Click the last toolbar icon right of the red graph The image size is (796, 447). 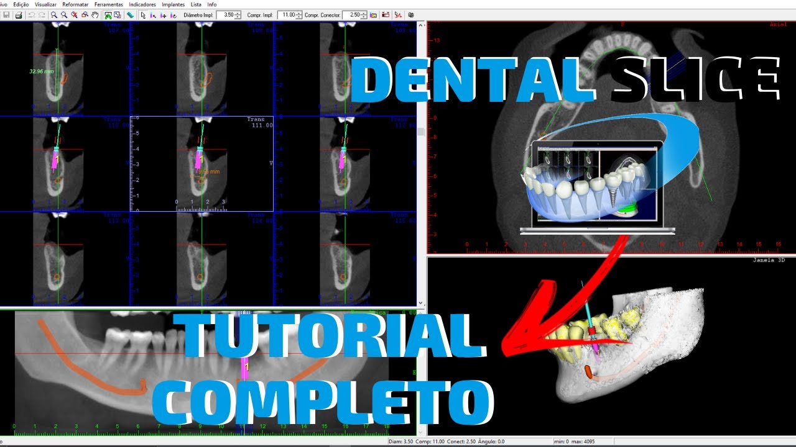pyautogui.click(x=411, y=15)
